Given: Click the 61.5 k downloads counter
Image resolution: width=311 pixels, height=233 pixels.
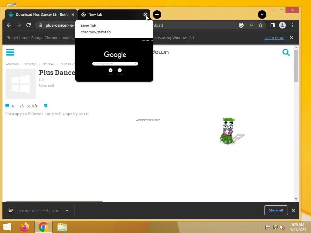Looking at the screenshot, I should click(x=29, y=106).
